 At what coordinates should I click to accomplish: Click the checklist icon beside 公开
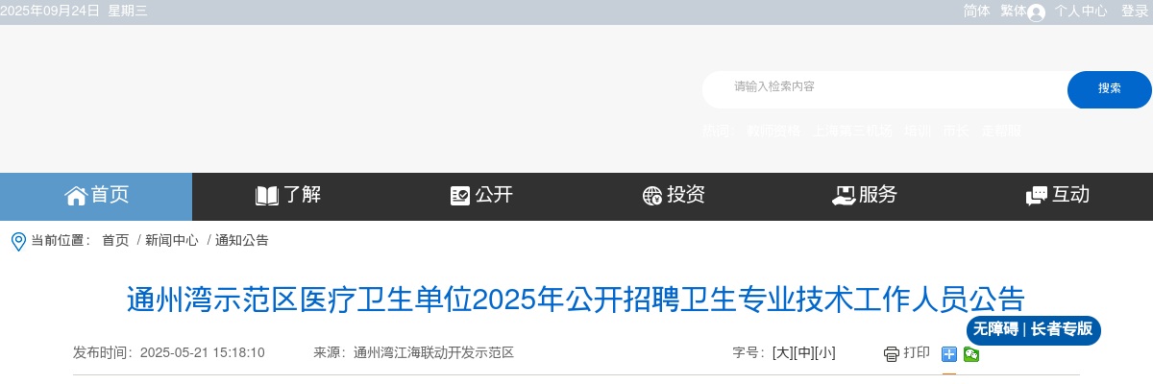[x=460, y=196]
